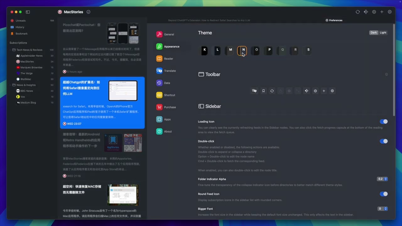The height and width of the screenshot is (226, 402).
Task: Click the gear icon in the Toolbar preview
Action: coord(332,91)
